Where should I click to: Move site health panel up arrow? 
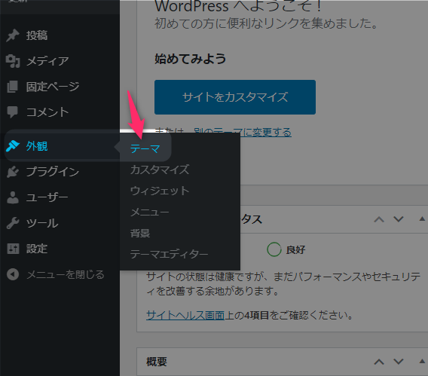point(379,219)
